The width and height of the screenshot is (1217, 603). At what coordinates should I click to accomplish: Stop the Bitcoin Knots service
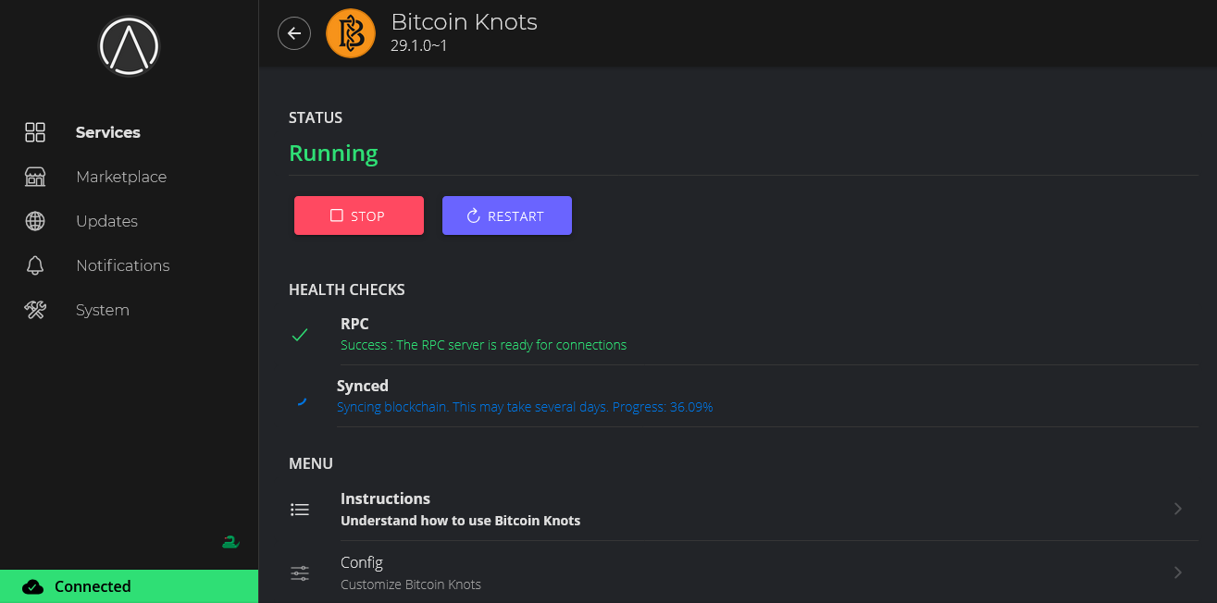click(x=359, y=215)
